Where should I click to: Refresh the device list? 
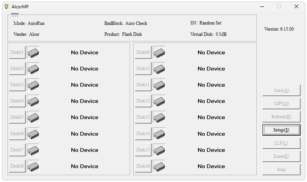(x=281, y=117)
